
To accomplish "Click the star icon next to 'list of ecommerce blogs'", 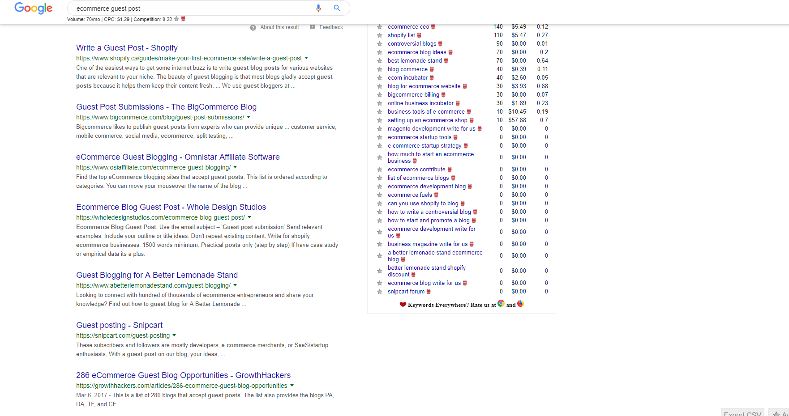I will (x=380, y=178).
